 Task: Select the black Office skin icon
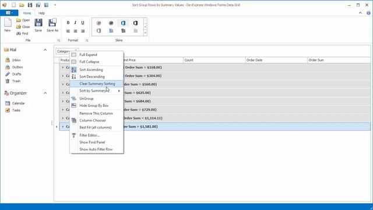tap(135, 23)
